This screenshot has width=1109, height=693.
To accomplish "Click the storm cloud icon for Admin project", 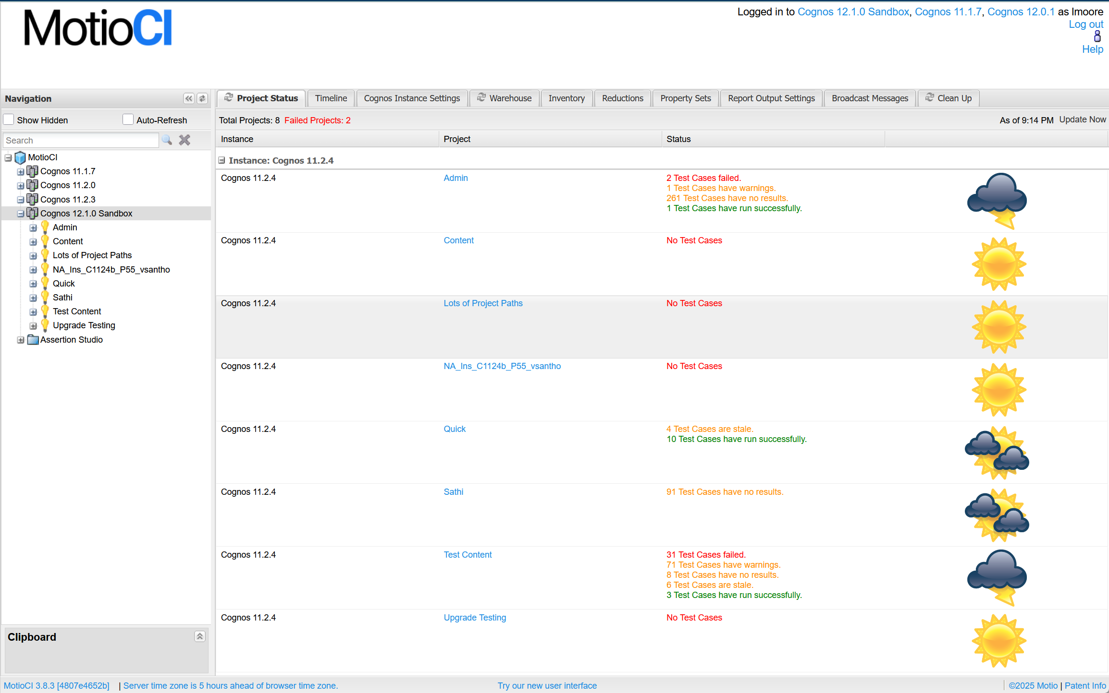I will click(998, 200).
